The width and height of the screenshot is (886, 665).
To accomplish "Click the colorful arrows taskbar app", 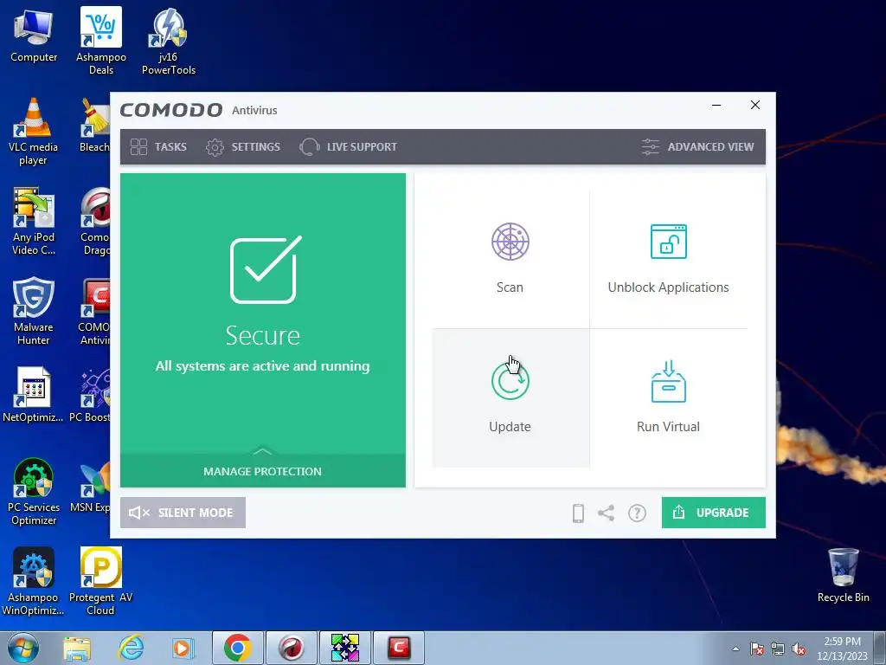I will 344,648.
